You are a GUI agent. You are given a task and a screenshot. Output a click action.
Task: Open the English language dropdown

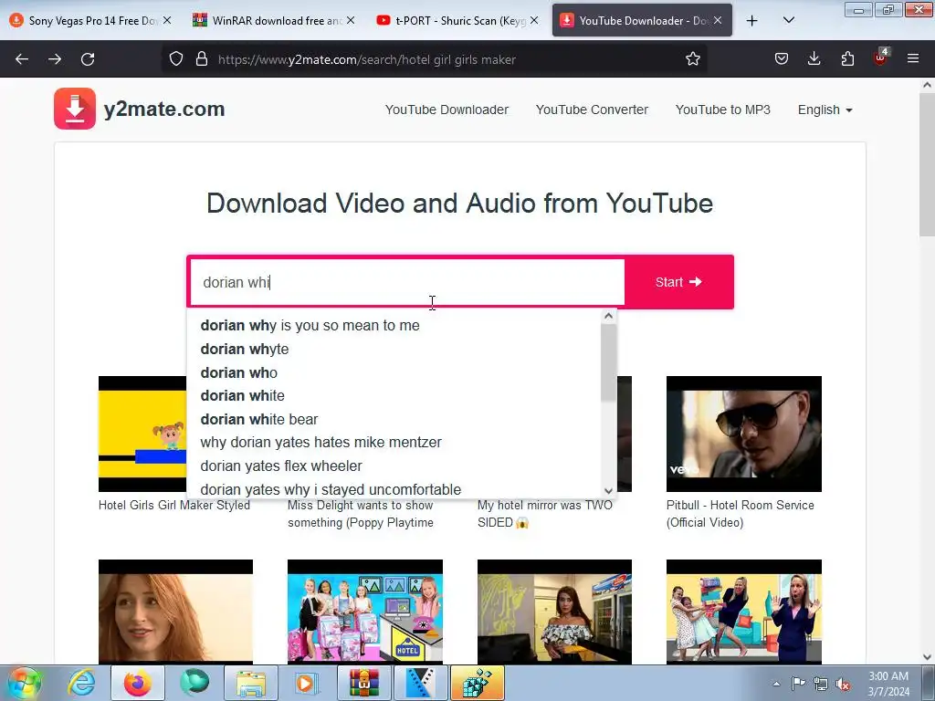coord(825,110)
